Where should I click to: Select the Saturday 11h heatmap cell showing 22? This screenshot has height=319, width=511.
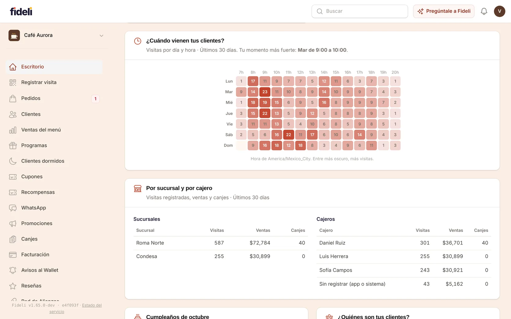pos(289,135)
